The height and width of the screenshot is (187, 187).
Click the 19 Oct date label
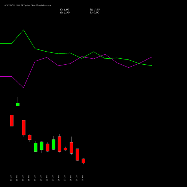[35, 178]
